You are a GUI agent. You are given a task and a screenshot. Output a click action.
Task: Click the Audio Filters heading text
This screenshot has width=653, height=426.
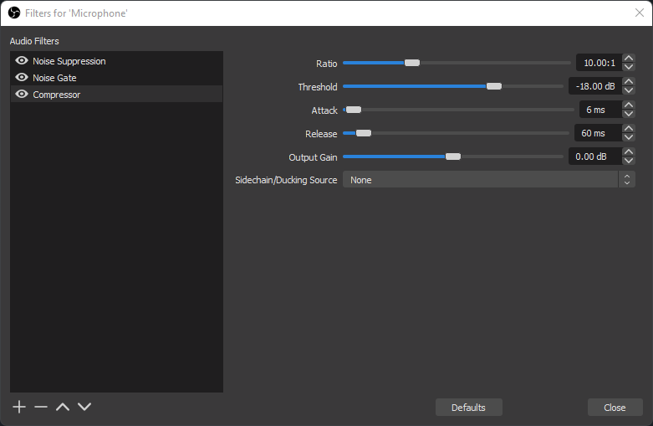click(34, 41)
